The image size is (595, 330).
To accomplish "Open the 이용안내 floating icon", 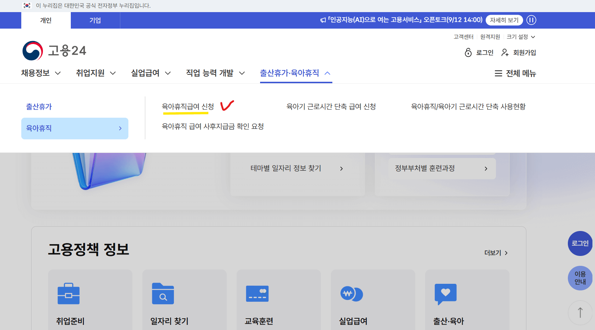I will pyautogui.click(x=580, y=278).
